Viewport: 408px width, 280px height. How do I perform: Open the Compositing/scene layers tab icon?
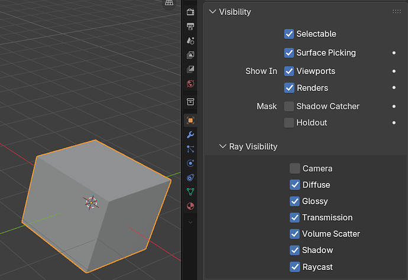(190, 69)
